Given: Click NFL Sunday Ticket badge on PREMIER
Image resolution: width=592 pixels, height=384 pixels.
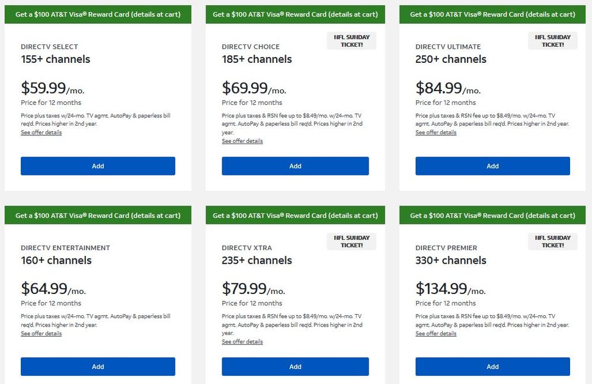Looking at the screenshot, I should (x=552, y=241).
